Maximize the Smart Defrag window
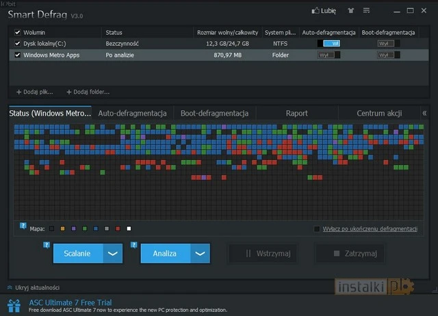This screenshot has width=438, height=316. [x=411, y=11]
